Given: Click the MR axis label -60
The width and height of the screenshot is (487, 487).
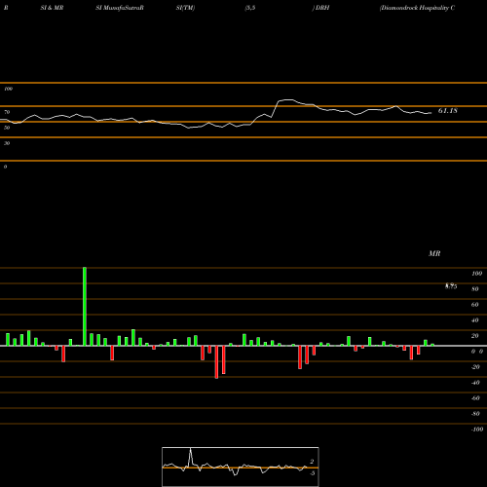Looking at the screenshot, I should pos(475,398).
